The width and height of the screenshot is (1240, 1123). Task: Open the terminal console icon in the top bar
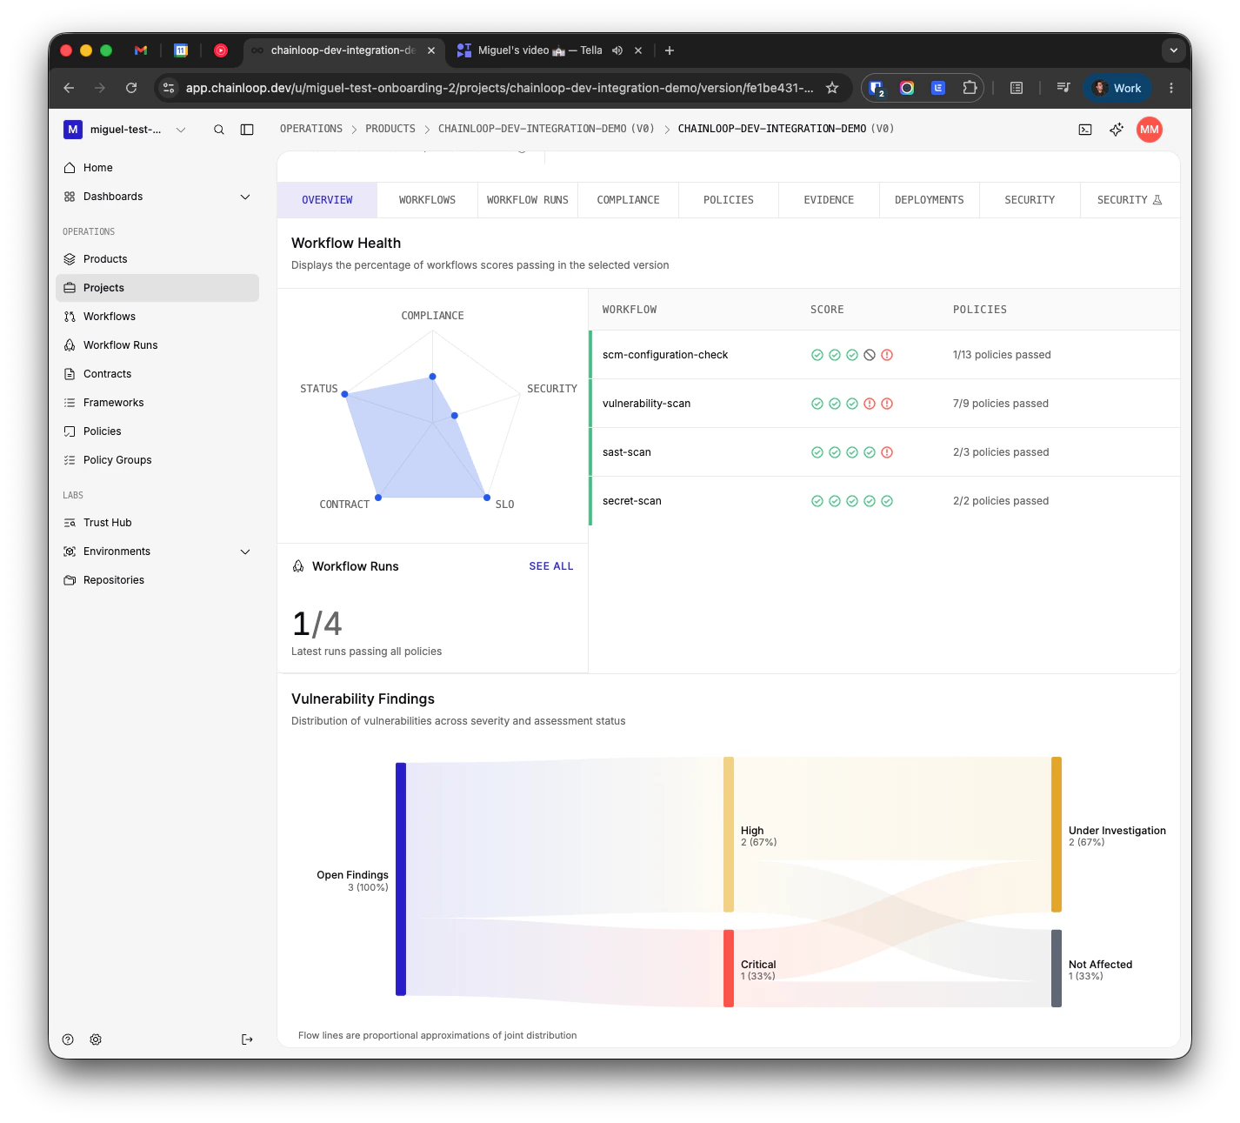pos(1085,130)
